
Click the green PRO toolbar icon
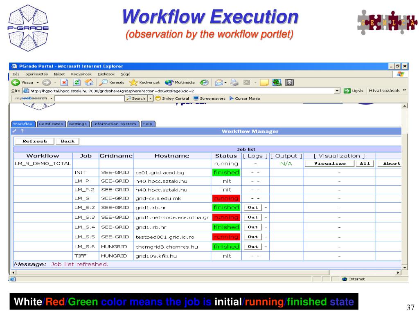pos(277,83)
